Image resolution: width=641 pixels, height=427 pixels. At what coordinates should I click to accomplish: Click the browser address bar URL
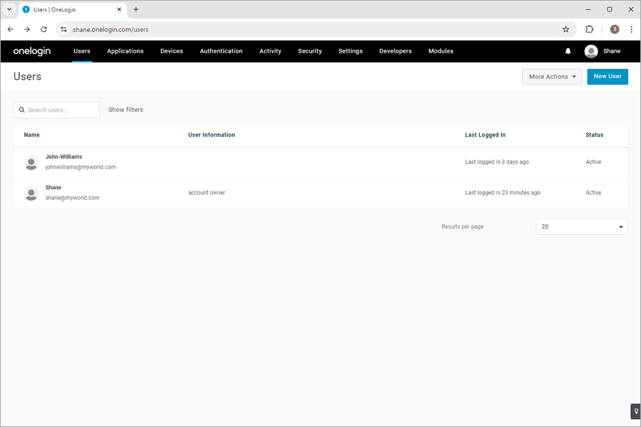click(x=110, y=29)
